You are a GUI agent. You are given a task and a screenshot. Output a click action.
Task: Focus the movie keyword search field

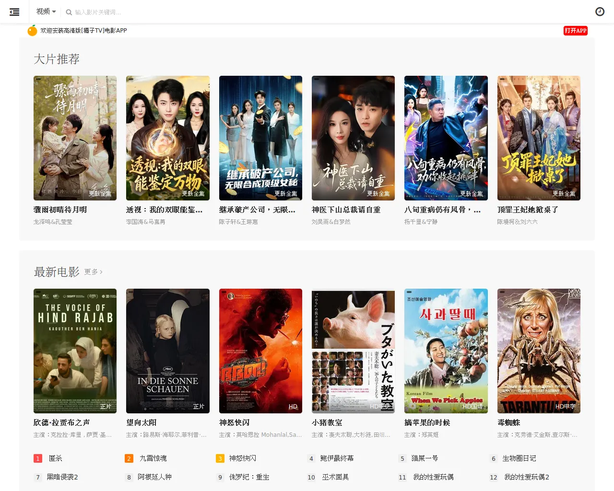click(x=98, y=12)
